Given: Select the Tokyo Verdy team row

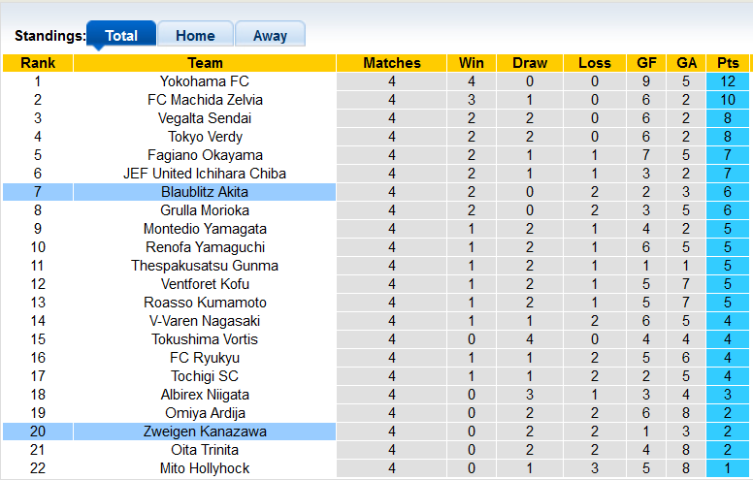Looking at the screenshot, I should [205, 137].
